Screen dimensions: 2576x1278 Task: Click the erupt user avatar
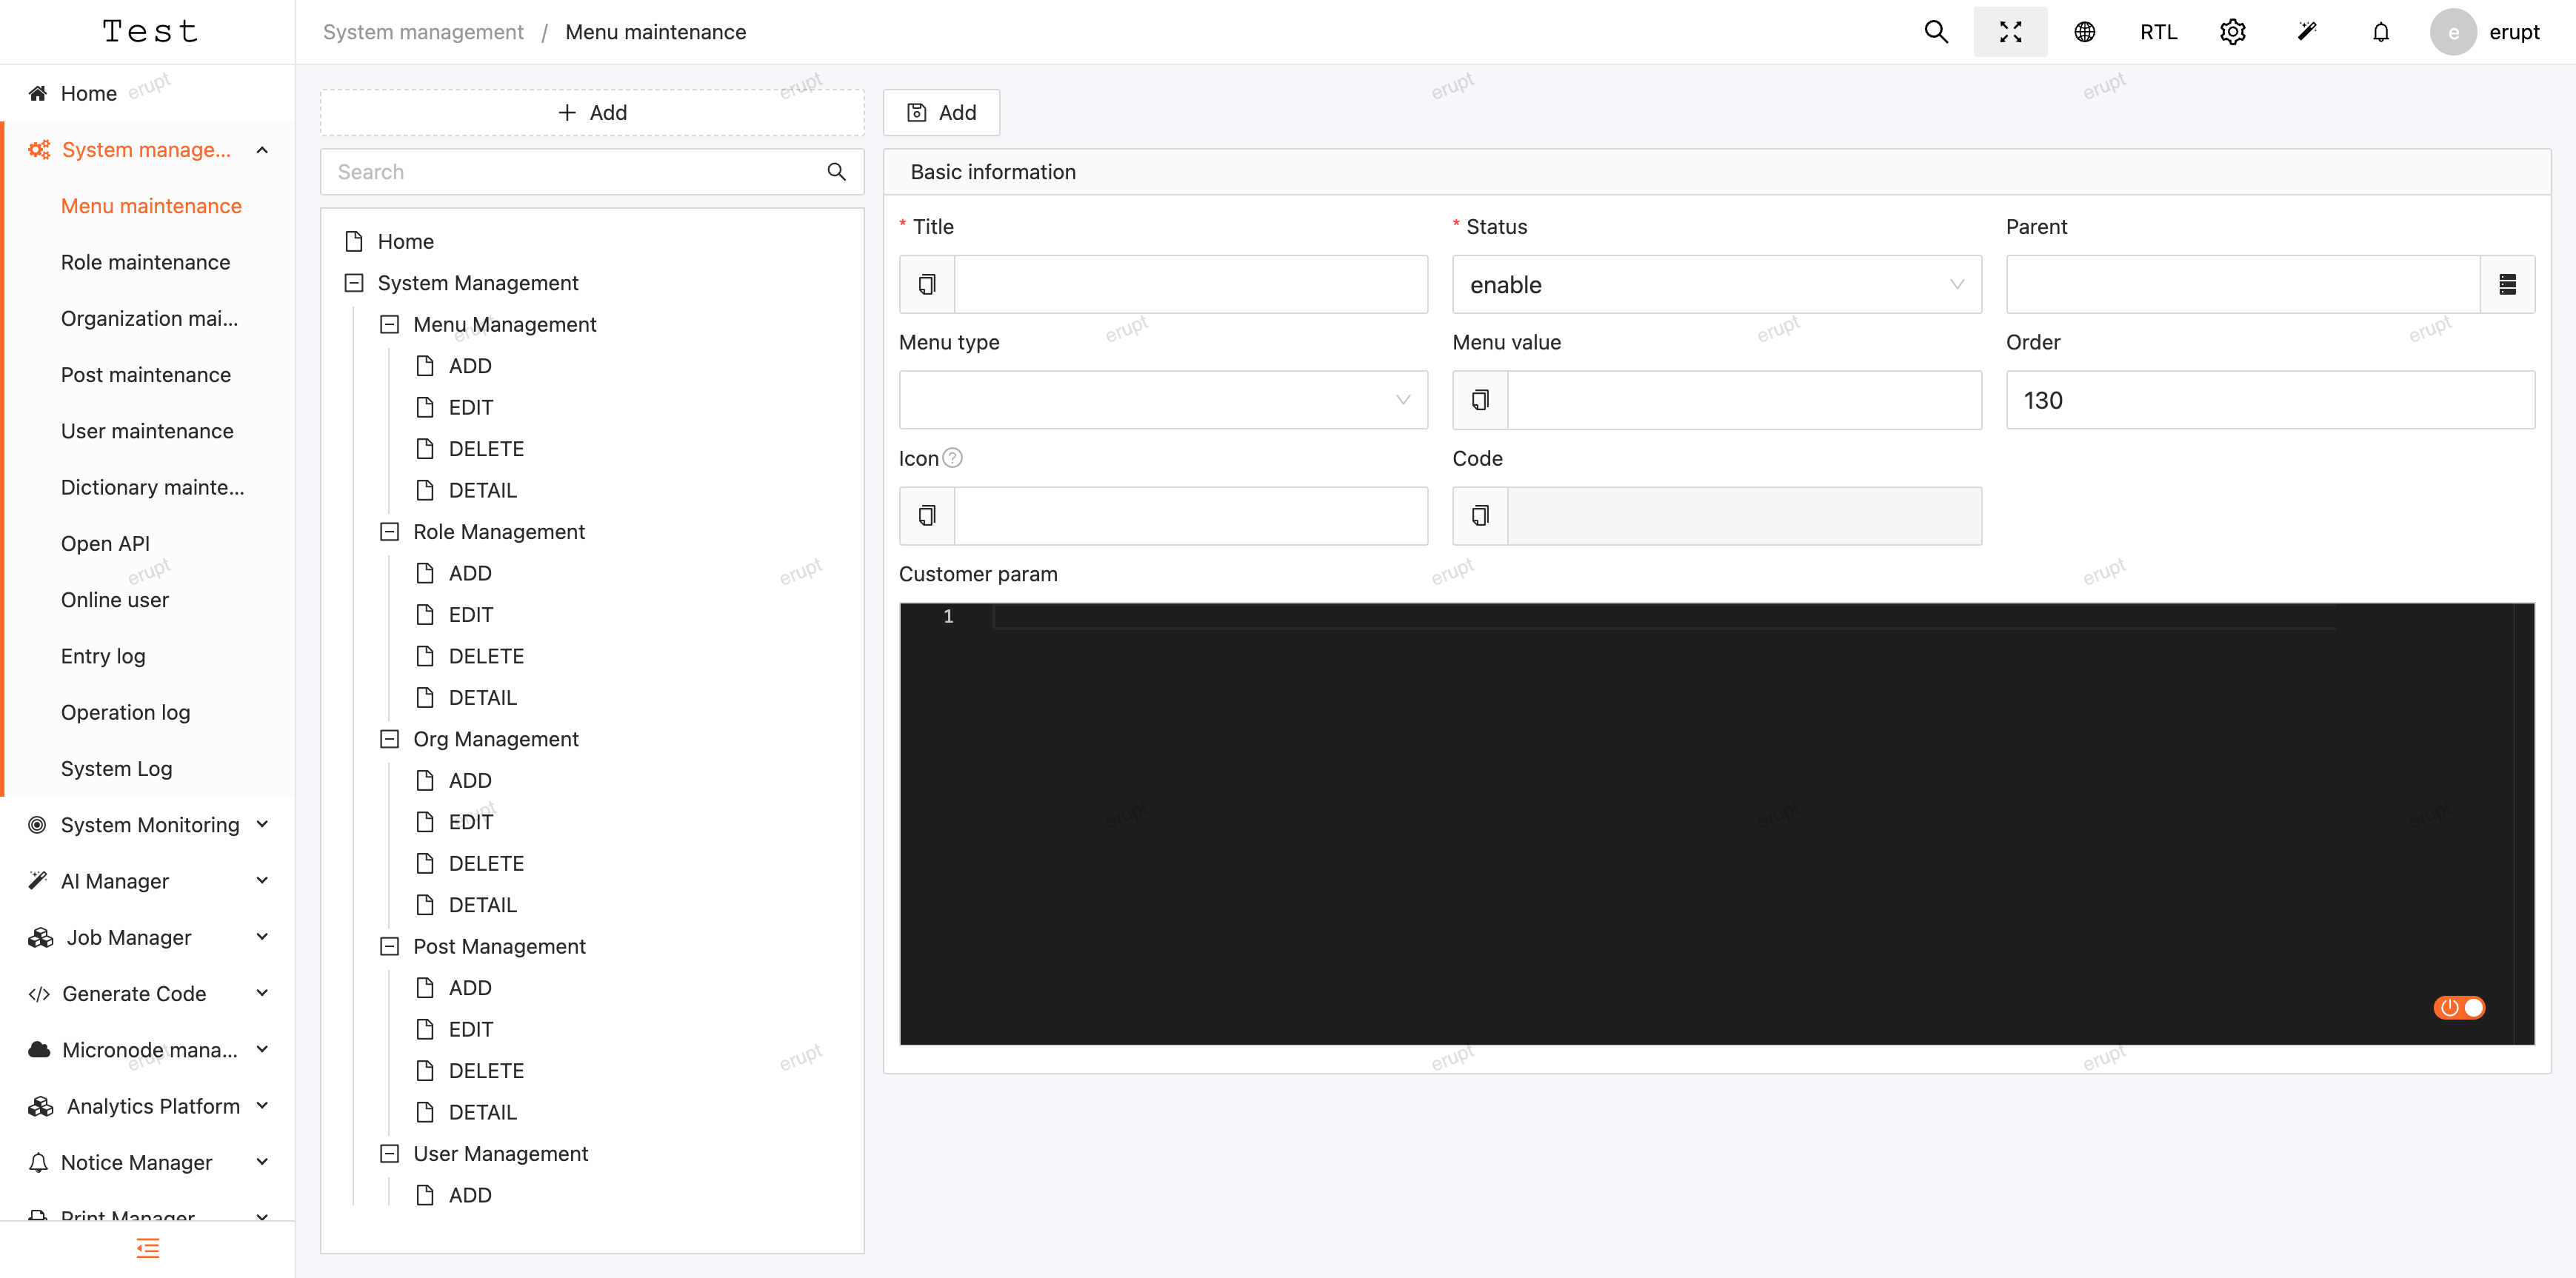(2453, 32)
